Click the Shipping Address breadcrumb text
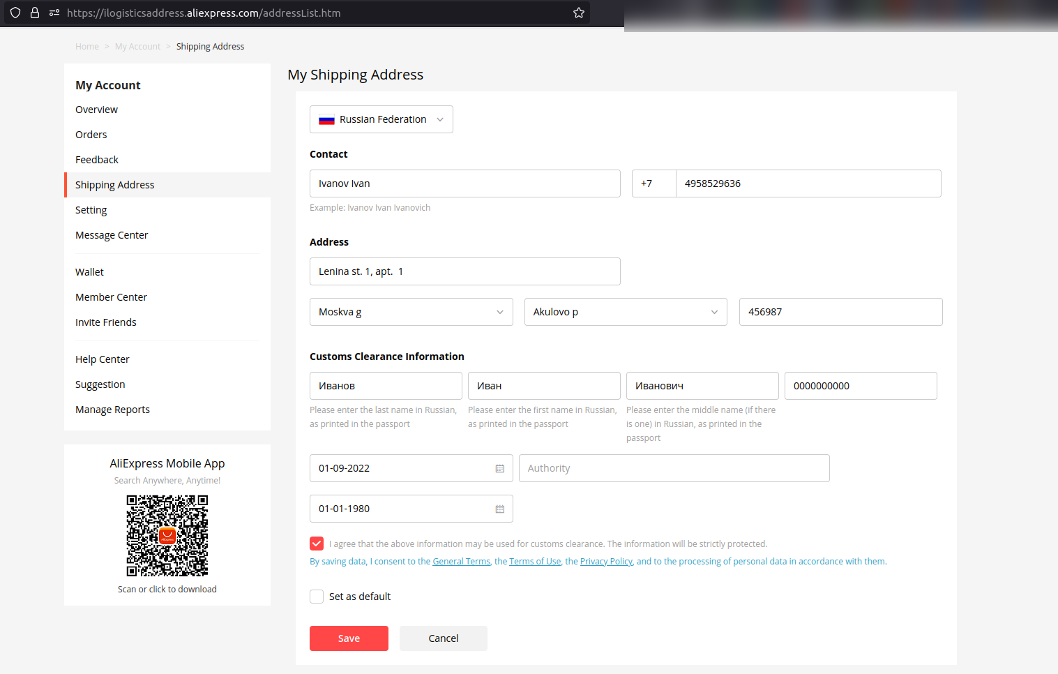Screen dimensions: 1058x674 (x=210, y=47)
